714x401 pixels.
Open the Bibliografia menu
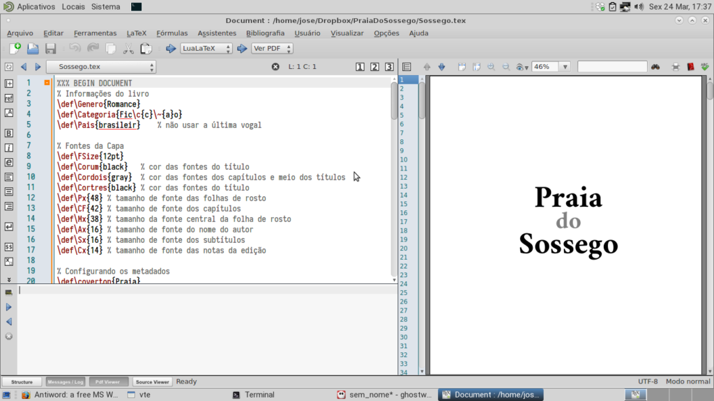(x=265, y=33)
